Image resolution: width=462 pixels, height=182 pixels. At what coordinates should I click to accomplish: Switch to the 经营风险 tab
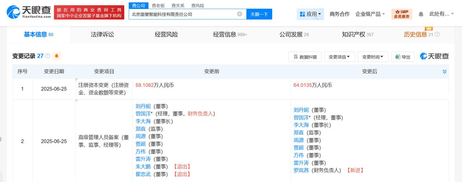point(166,34)
